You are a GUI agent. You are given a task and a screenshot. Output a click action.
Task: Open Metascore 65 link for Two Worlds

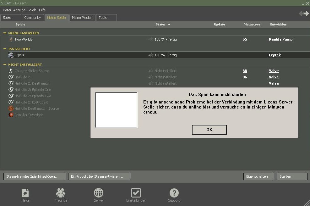245,39
